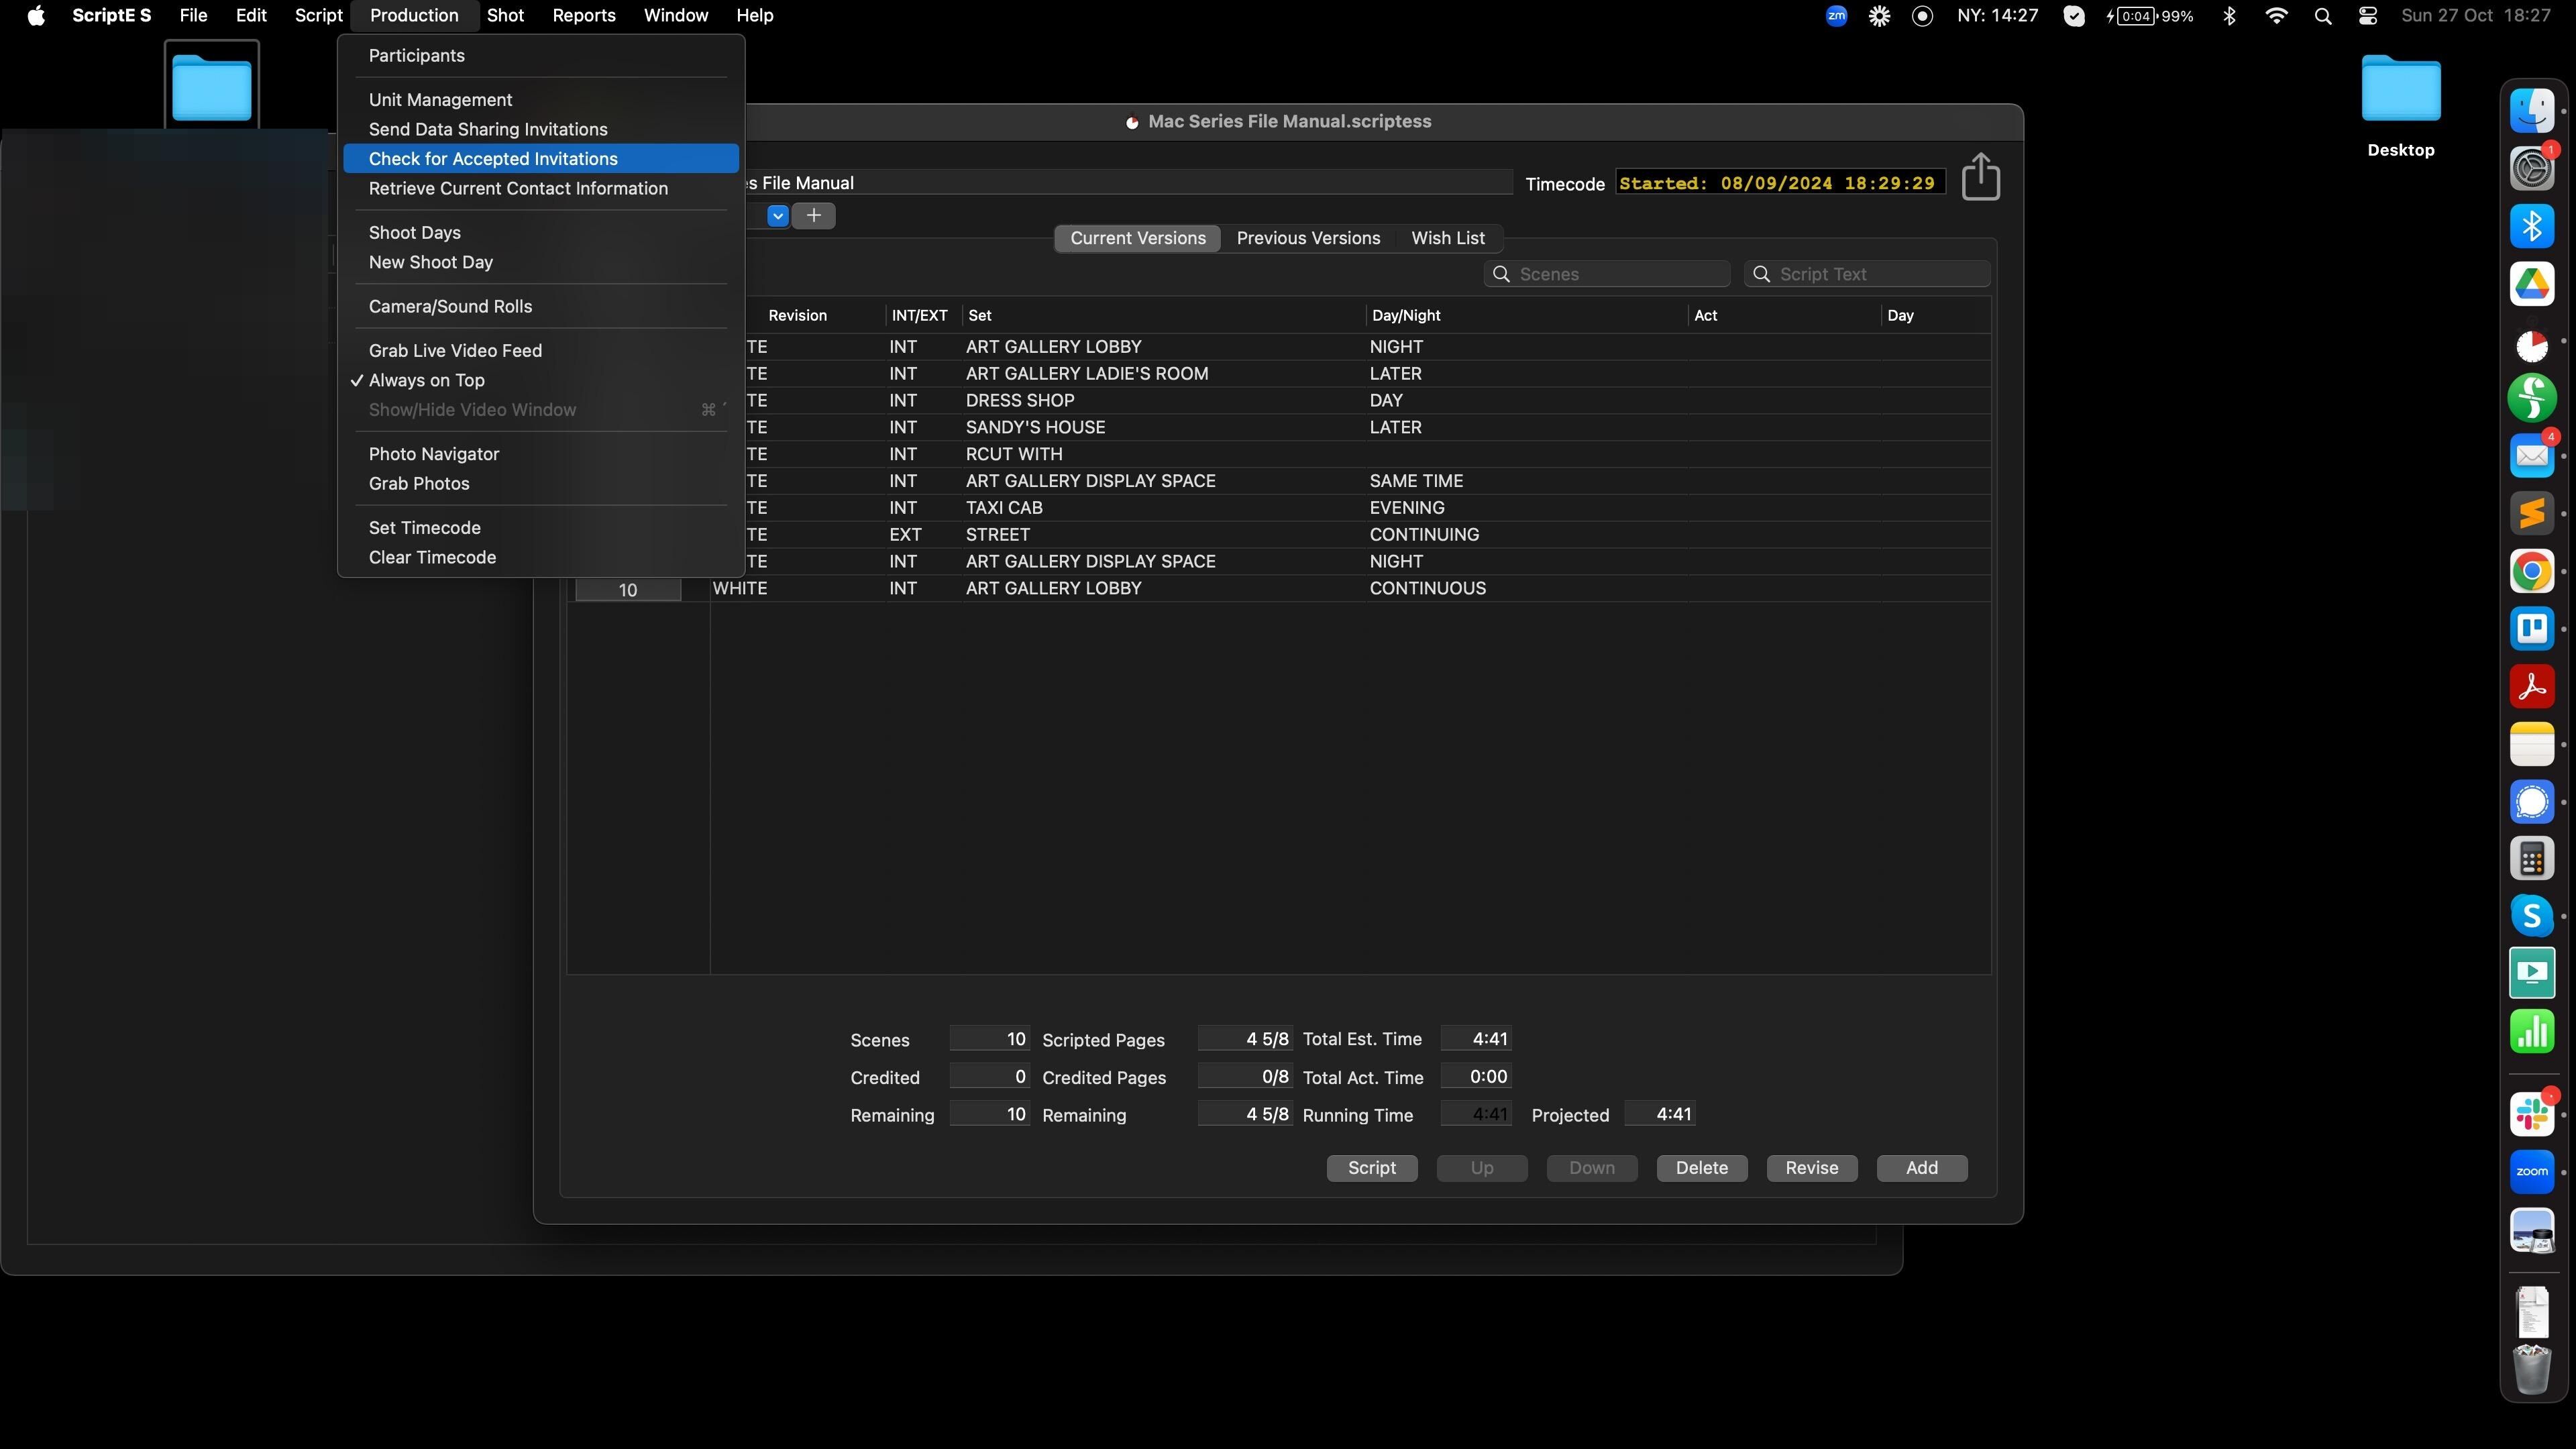Open the Shot menu dropdown
Image resolution: width=2576 pixels, height=1449 pixels.
pos(505,16)
